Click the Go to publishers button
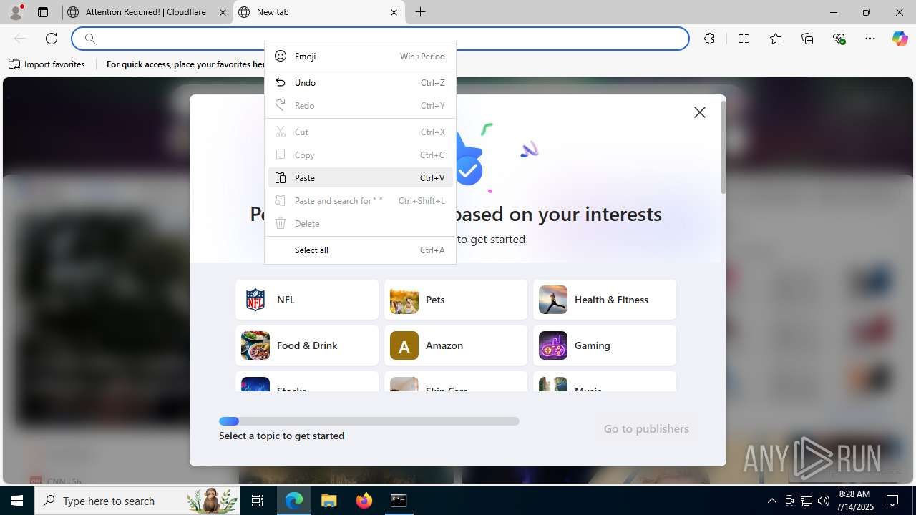 click(646, 428)
